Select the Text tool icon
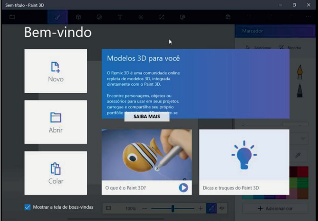 pos(120,17)
